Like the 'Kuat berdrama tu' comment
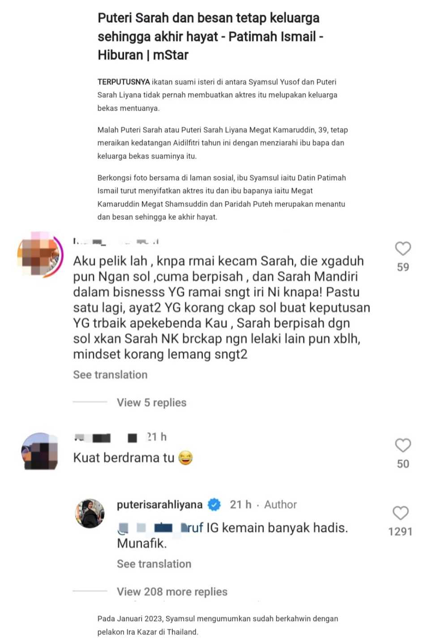 pos(403,445)
